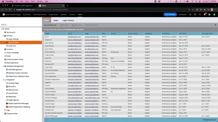
Task: Collapse the Admin root tree node
Action: (2, 29)
